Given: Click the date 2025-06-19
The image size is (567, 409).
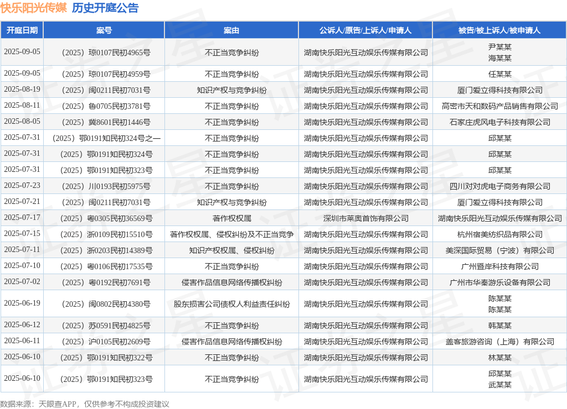Looking at the screenshot, I should point(22,303).
